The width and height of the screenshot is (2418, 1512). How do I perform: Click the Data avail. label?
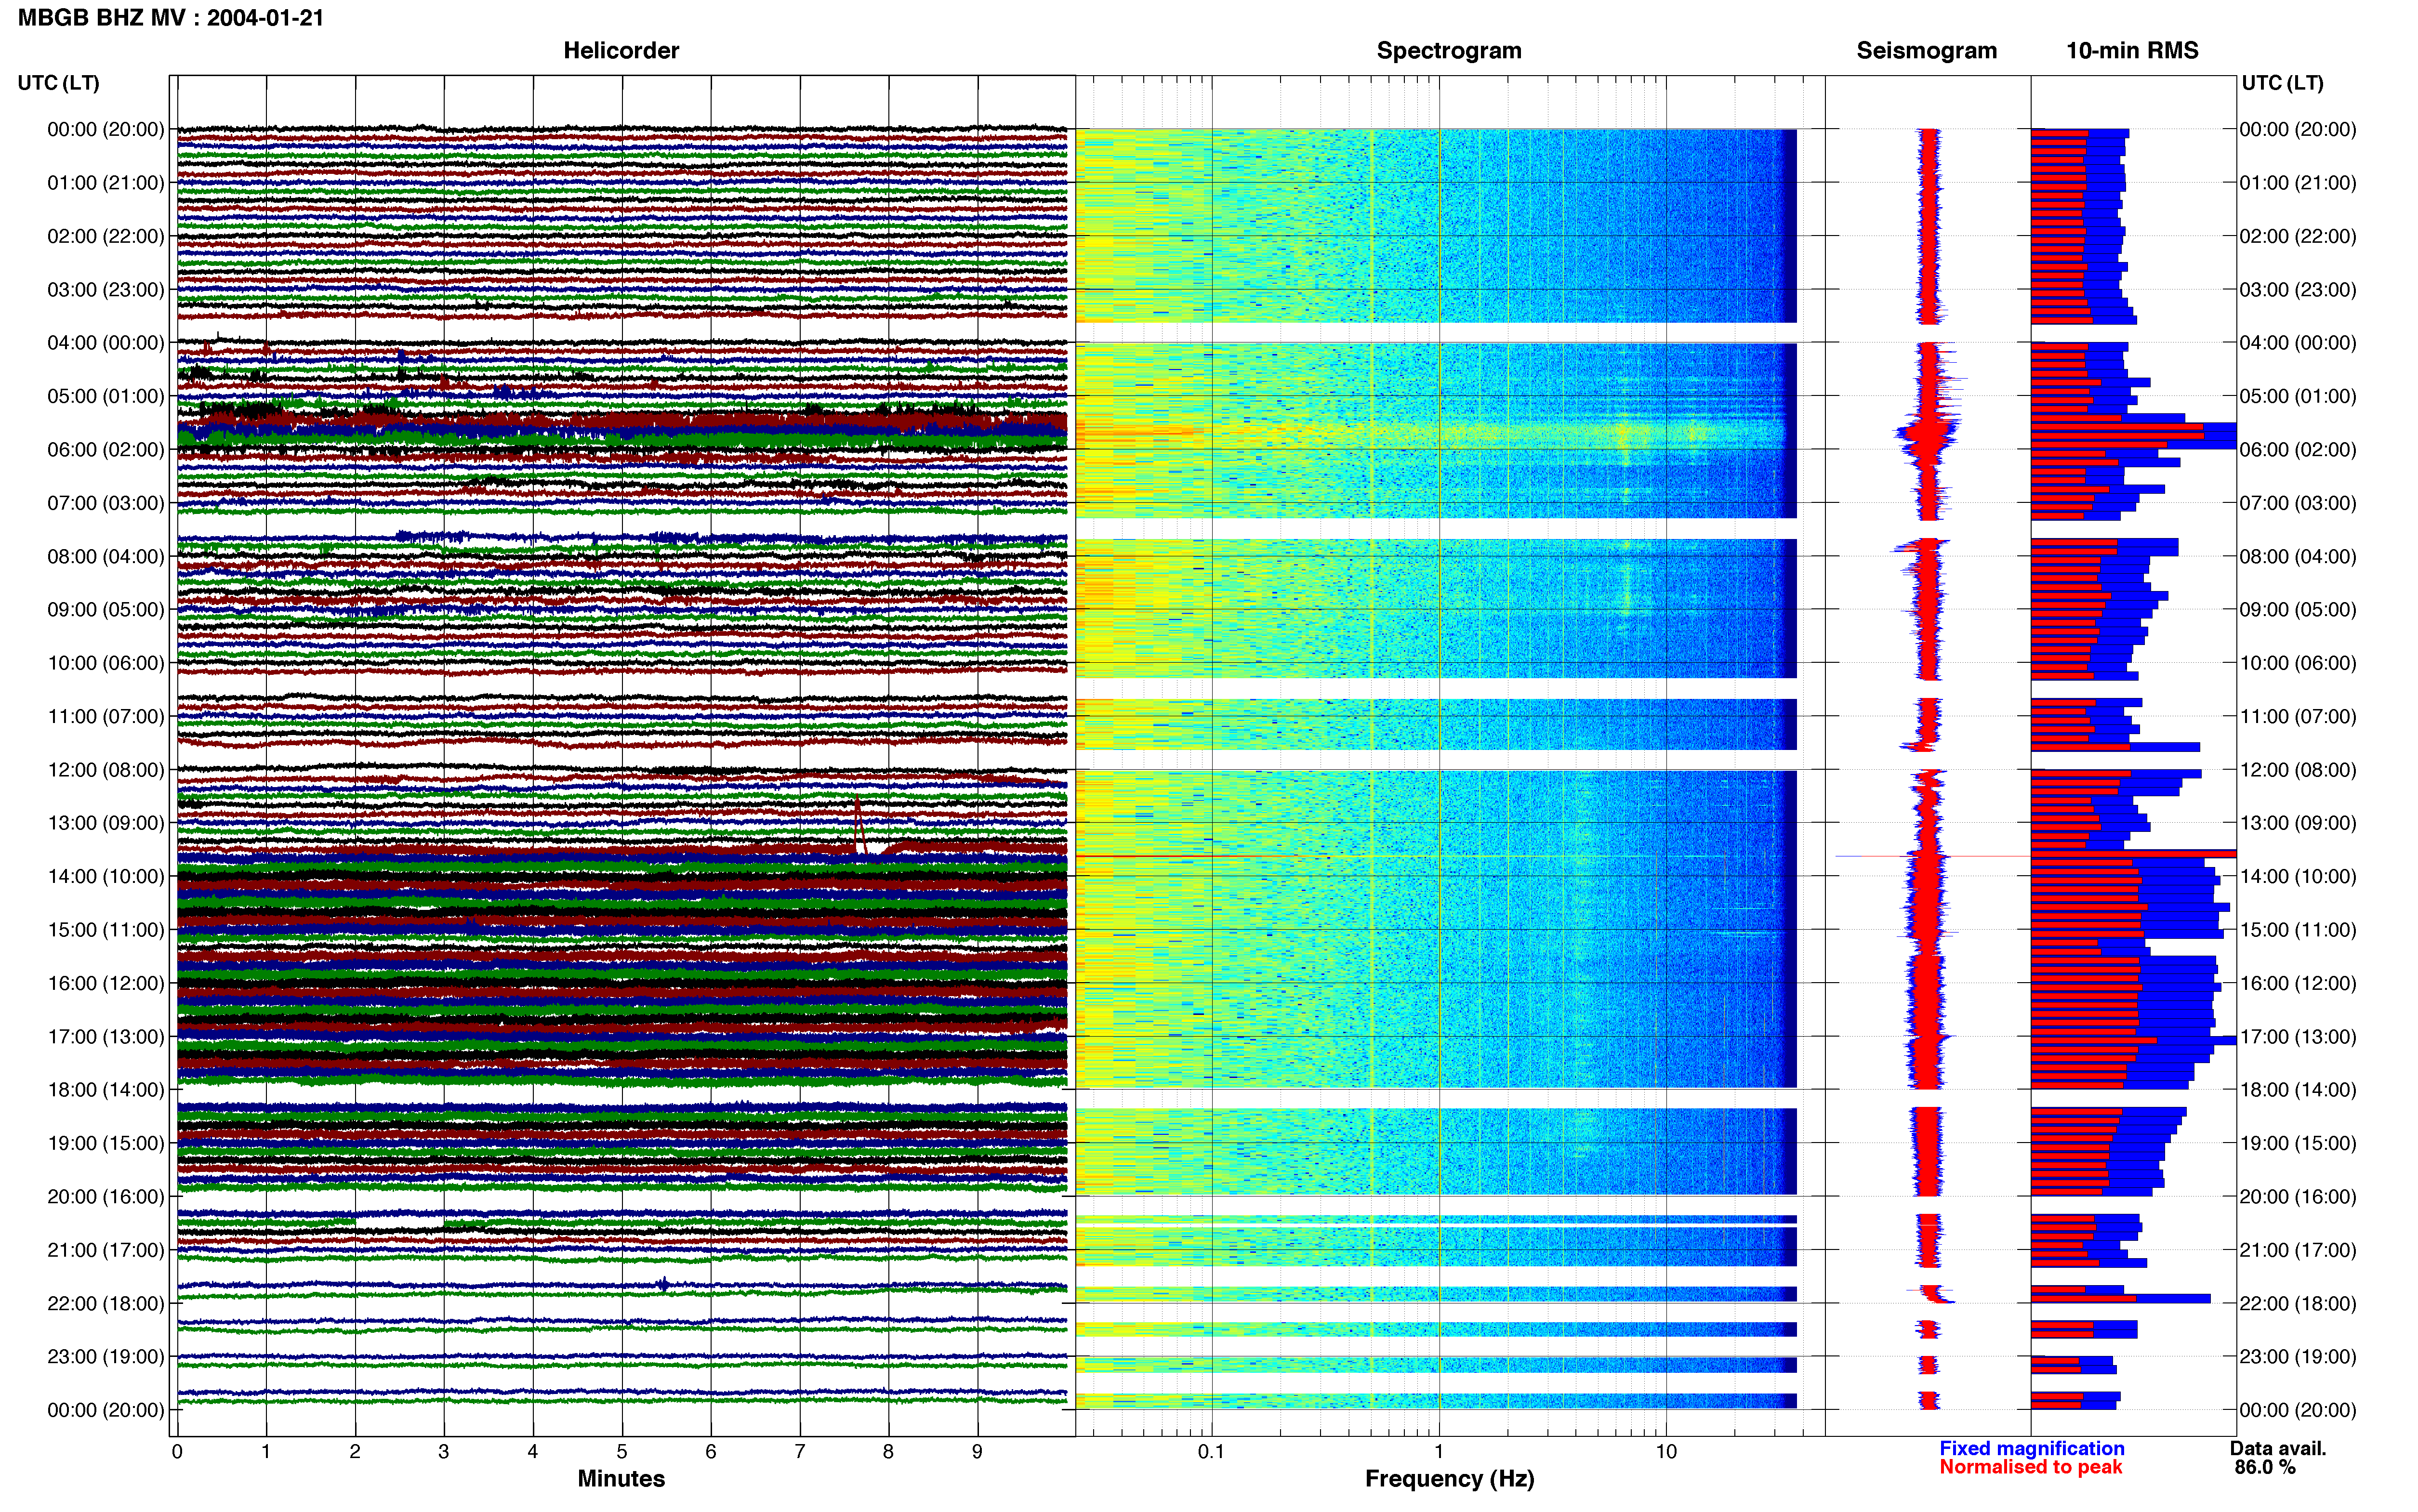coord(2278,1448)
